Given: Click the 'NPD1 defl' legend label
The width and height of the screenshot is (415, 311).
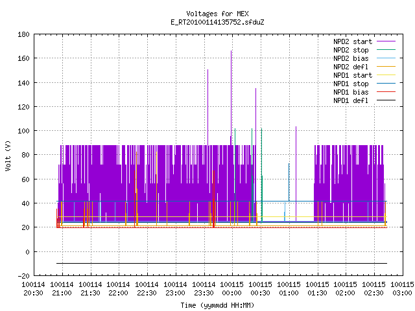Looking at the screenshot, I should tap(351, 101).
